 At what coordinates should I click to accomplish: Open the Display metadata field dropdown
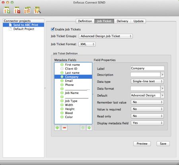pyautogui.click(x=147, y=123)
